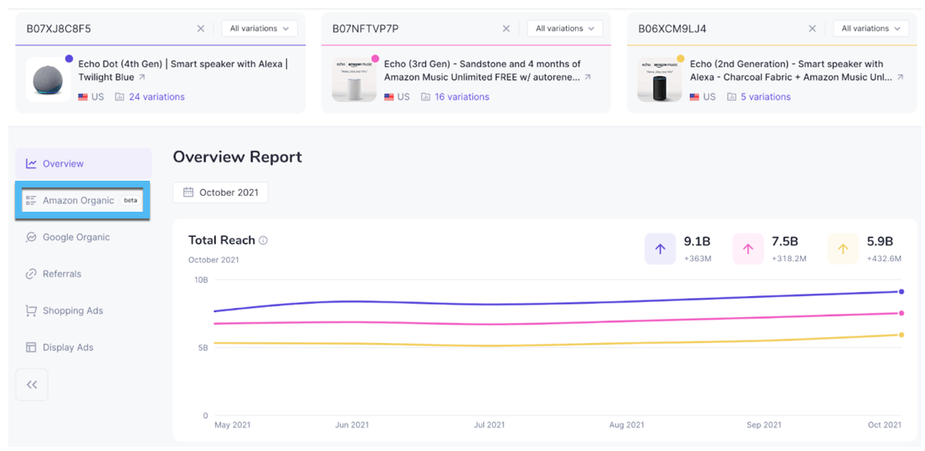Open the Google Organic section
925x451 pixels.
pos(75,238)
